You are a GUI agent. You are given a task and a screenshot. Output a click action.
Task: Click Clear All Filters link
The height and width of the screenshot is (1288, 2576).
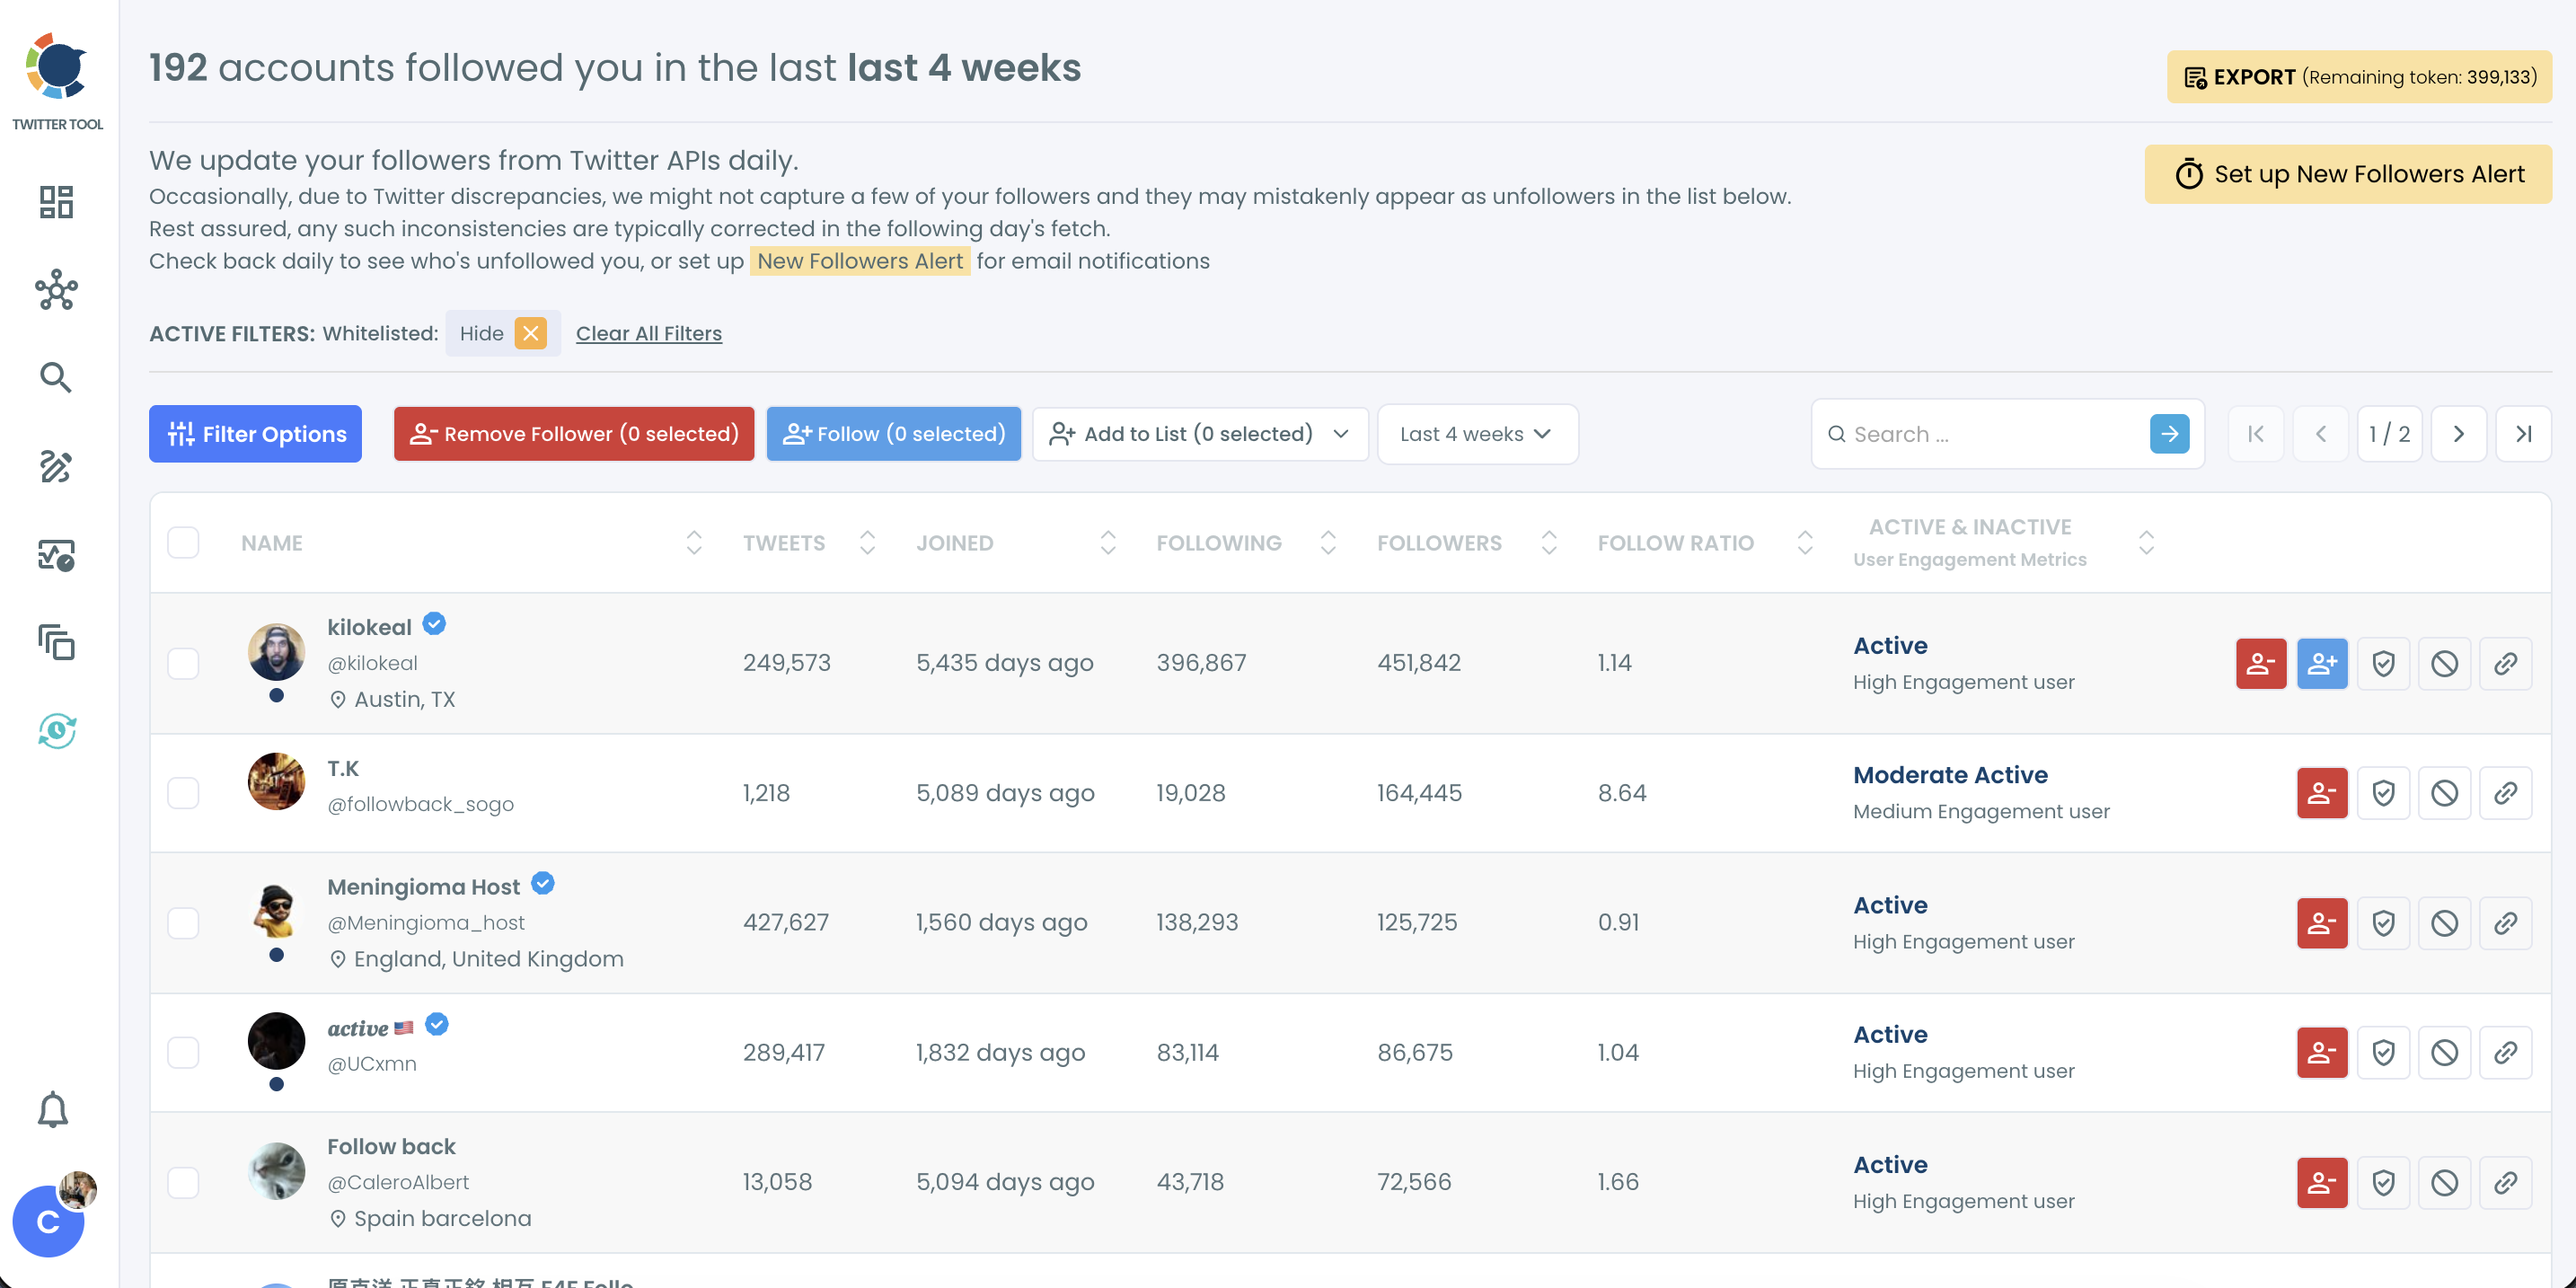[x=648, y=333]
